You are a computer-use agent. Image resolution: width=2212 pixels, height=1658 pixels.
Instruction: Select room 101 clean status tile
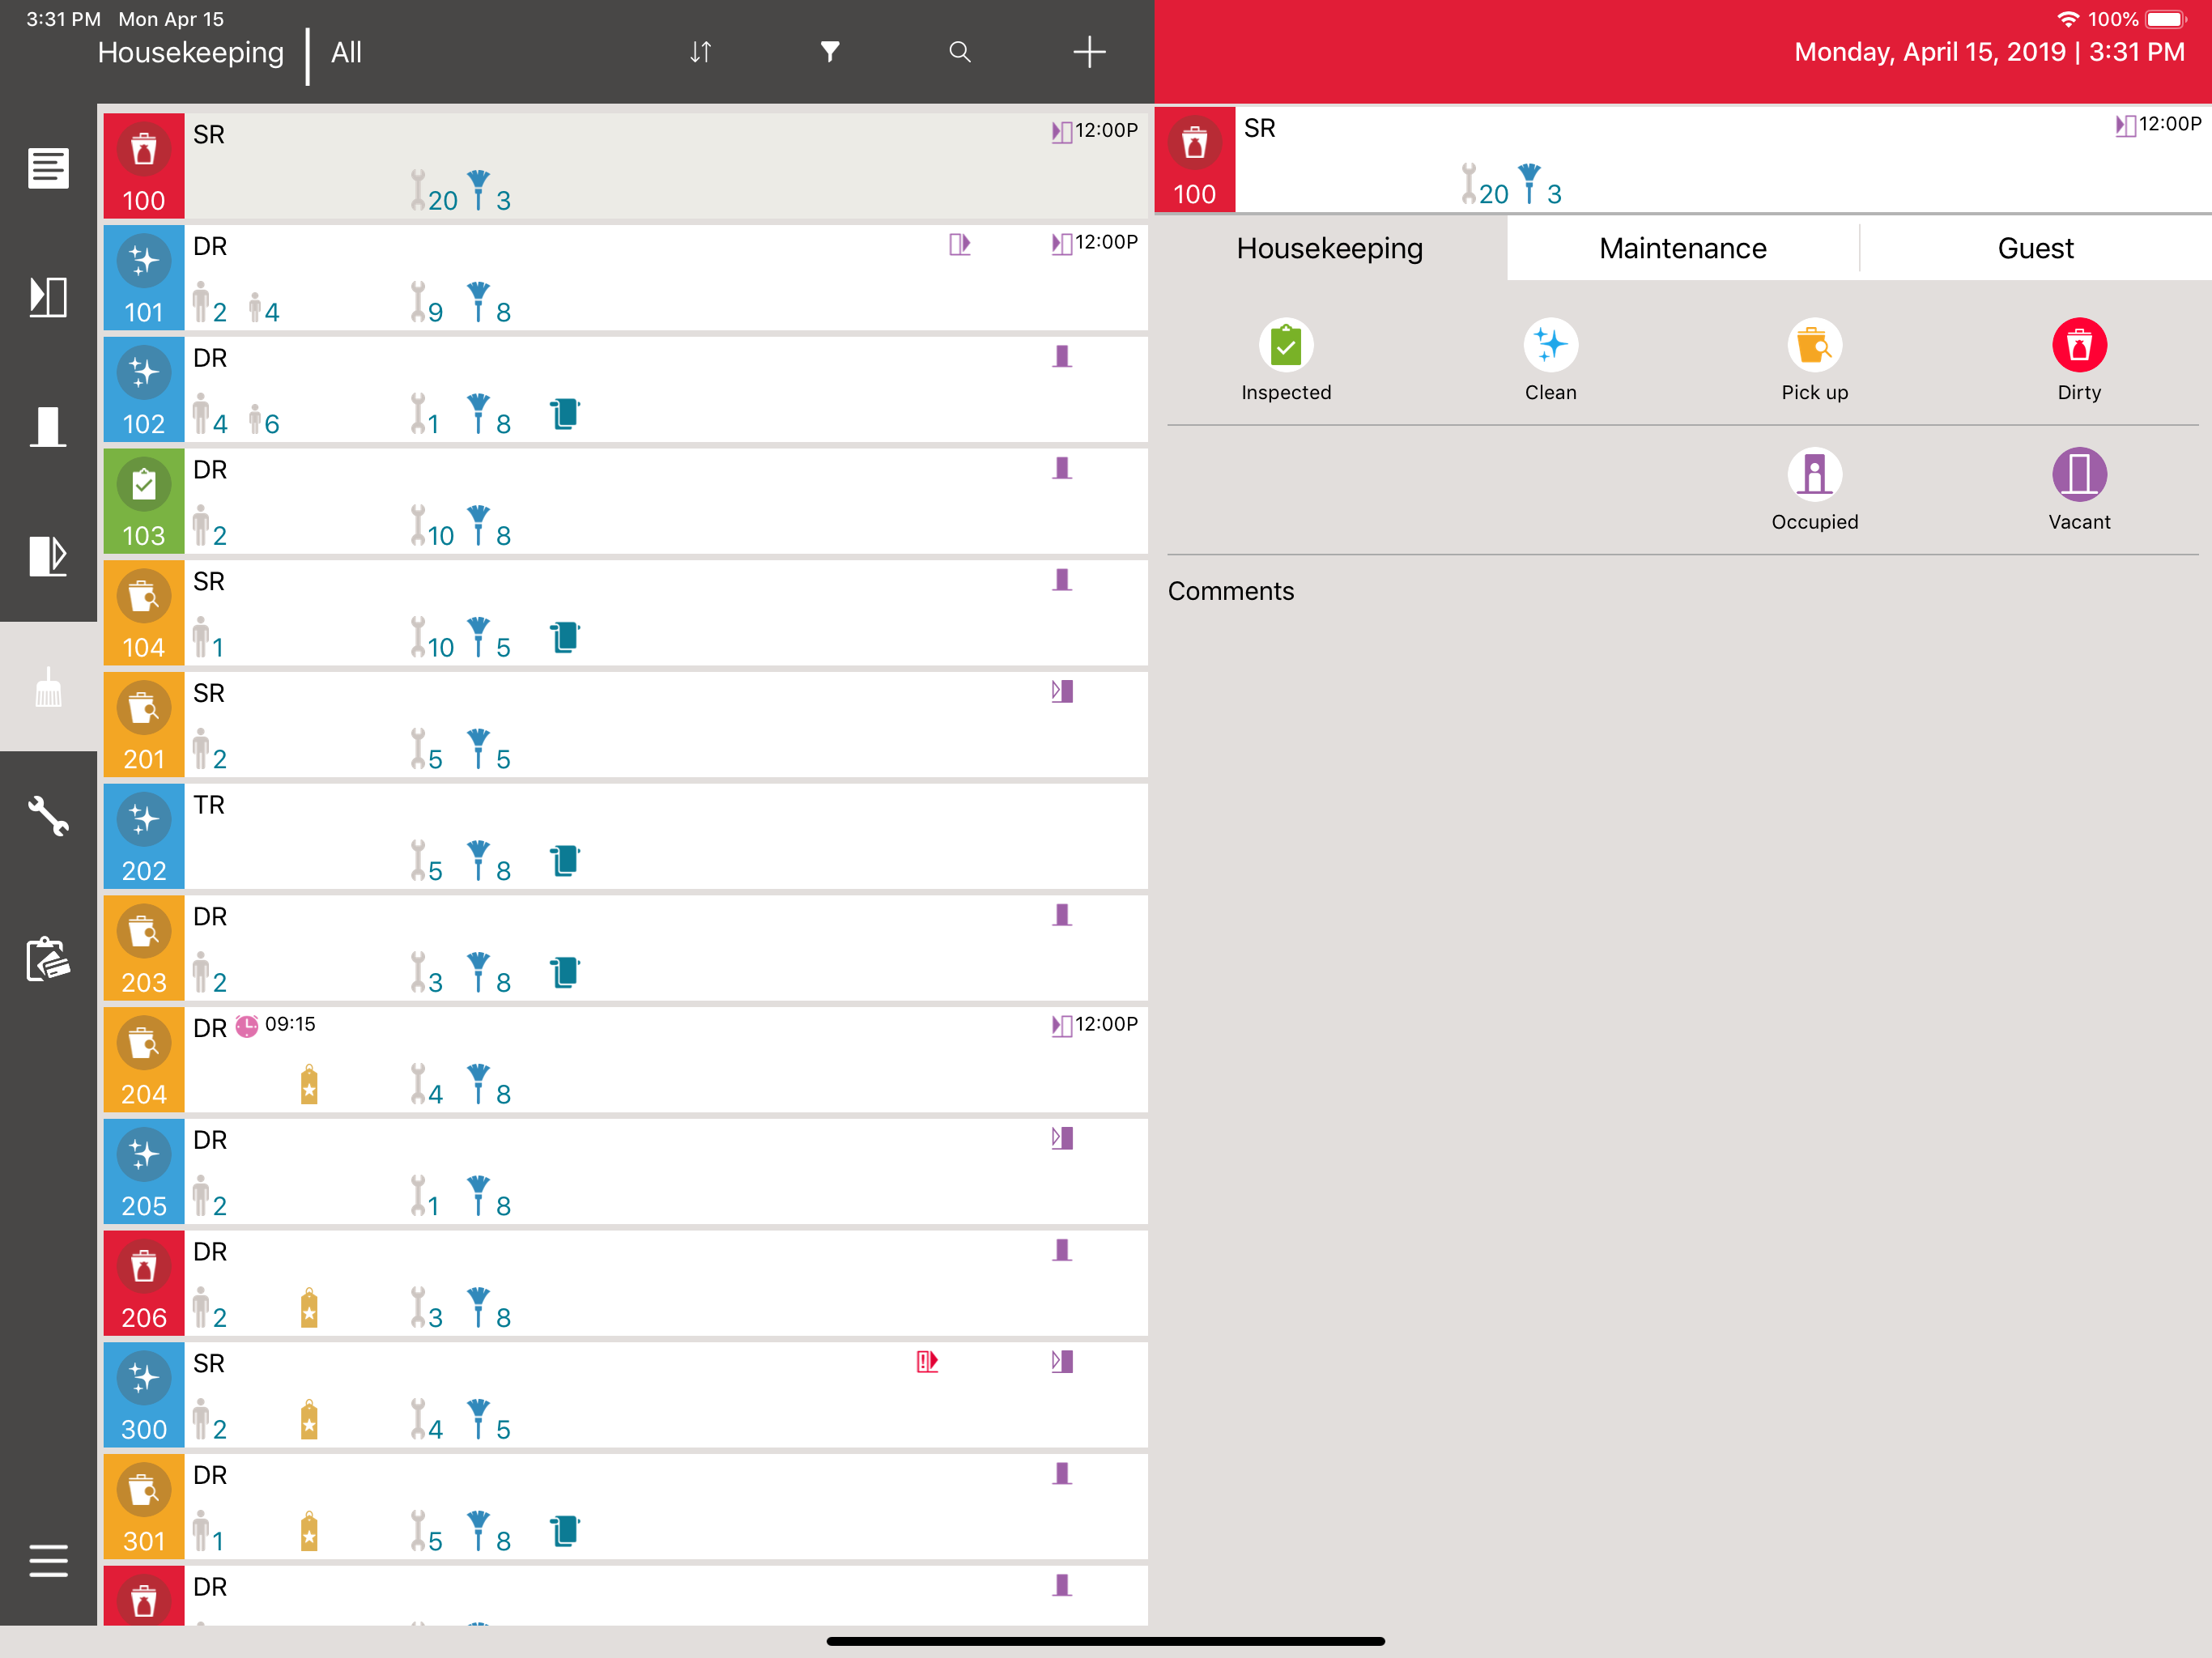[144, 277]
